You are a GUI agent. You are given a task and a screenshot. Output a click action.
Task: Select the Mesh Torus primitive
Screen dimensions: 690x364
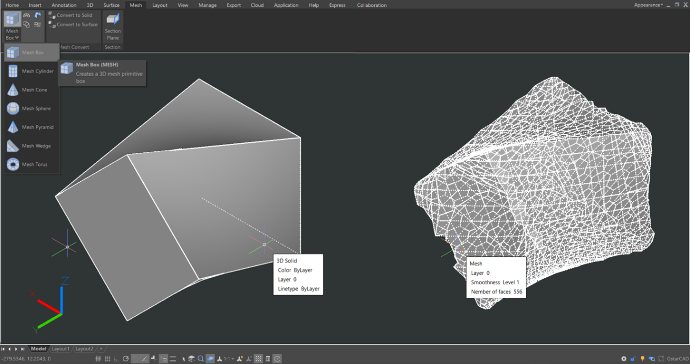tap(35, 164)
